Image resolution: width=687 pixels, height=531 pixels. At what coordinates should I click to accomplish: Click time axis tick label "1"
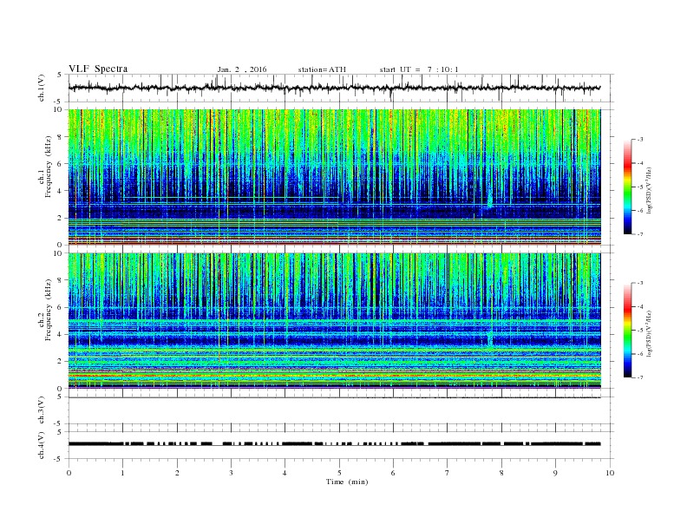click(122, 473)
